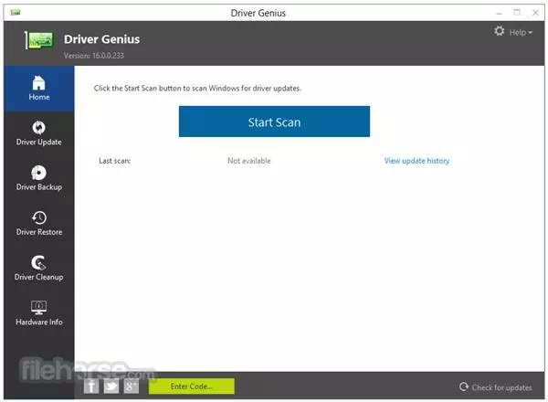
Task: Open View update history link
Action: (x=416, y=161)
